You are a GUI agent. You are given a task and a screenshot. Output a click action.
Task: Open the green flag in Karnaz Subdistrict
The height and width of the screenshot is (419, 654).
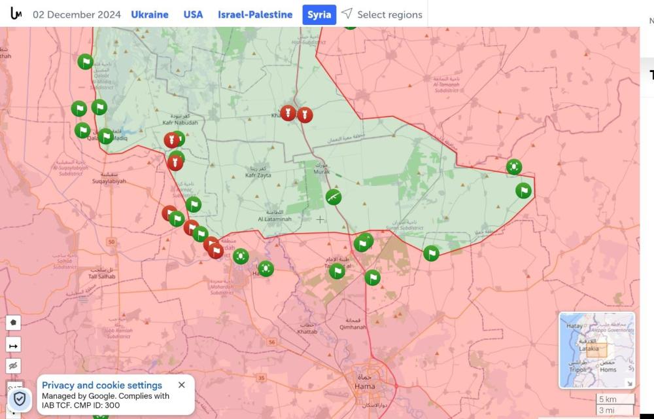(x=193, y=205)
